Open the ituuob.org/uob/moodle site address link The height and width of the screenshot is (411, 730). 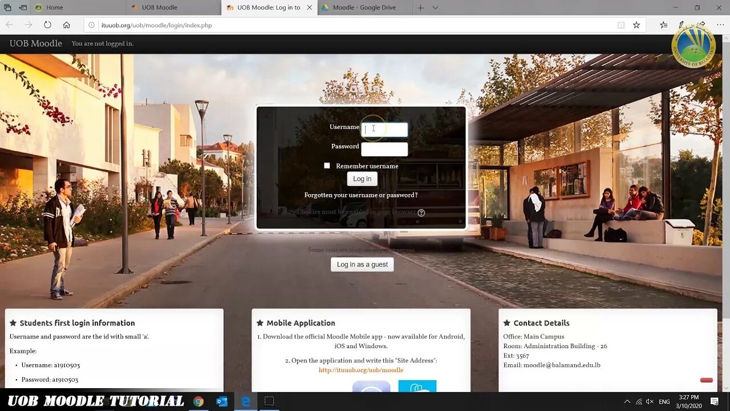tap(361, 370)
